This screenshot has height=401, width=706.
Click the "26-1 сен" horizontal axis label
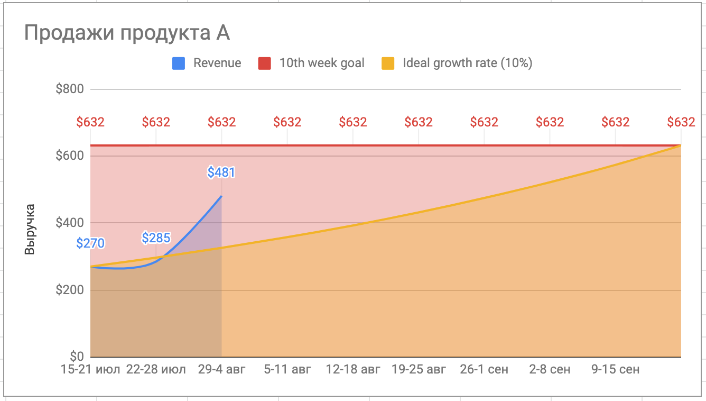(x=484, y=369)
